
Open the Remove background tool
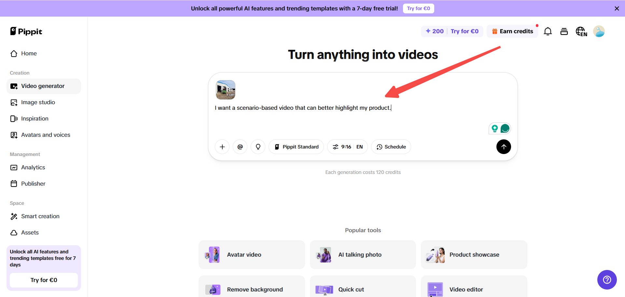point(252,286)
